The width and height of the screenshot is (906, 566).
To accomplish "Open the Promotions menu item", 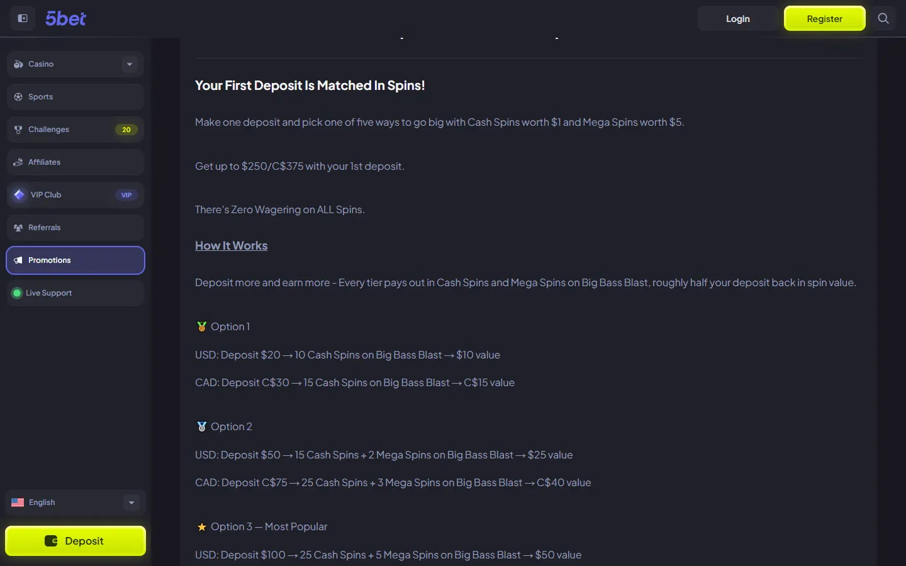I will (75, 260).
